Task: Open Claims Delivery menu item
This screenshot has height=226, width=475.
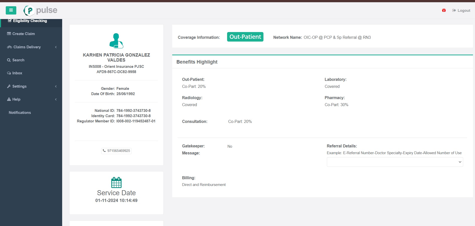Action: [27, 47]
